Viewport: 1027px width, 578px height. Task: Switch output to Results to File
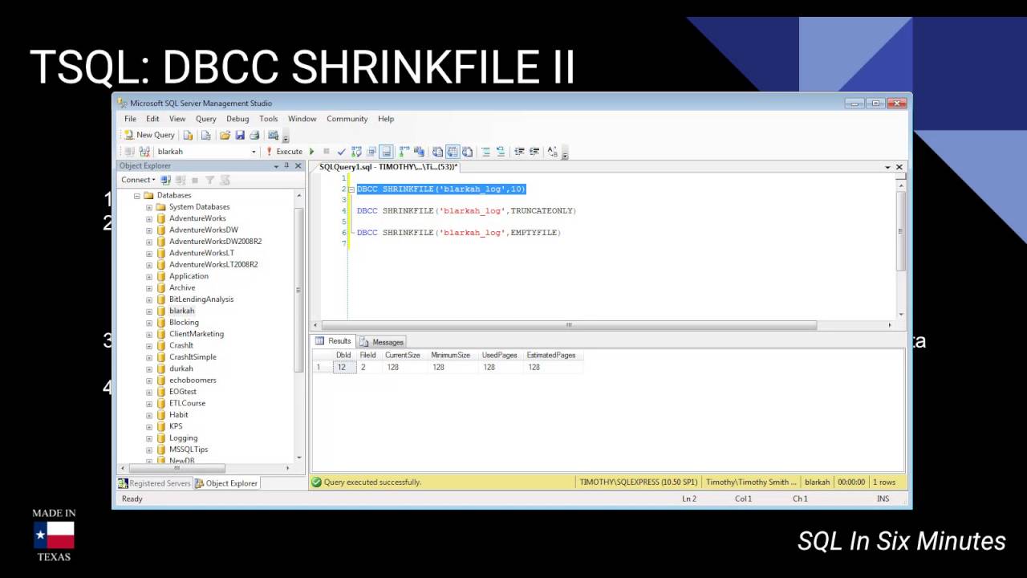467,151
